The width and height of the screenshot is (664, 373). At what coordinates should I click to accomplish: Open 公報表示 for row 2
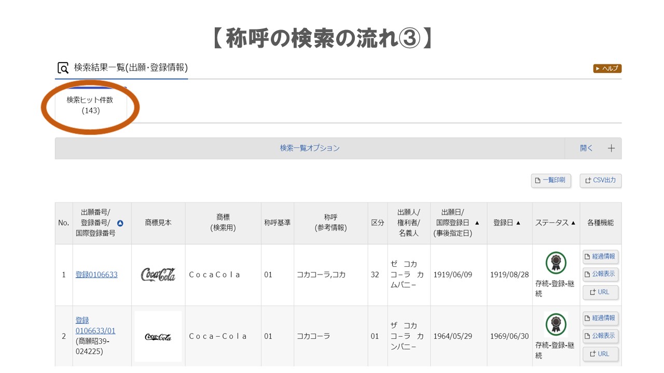pyautogui.click(x=600, y=336)
